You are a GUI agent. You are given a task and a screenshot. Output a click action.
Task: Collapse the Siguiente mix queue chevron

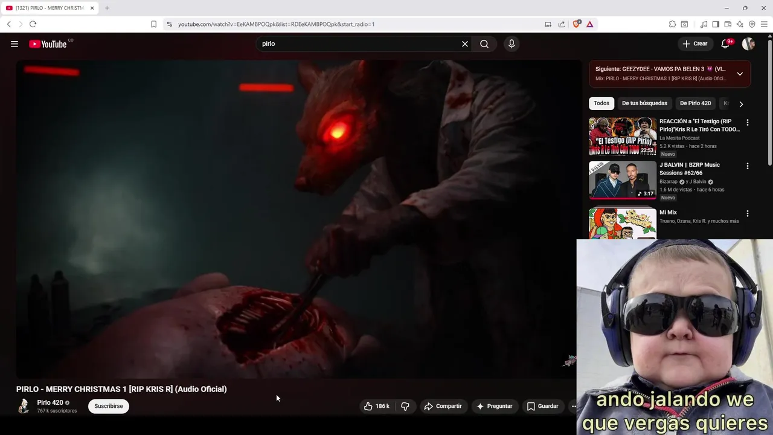click(740, 74)
